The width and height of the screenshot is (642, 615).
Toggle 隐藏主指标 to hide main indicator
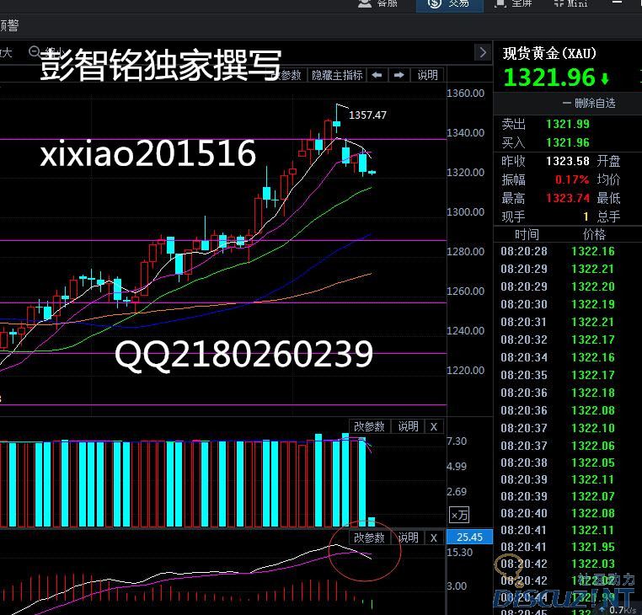pyautogui.click(x=336, y=75)
